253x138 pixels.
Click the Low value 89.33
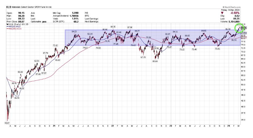click(x=21, y=19)
